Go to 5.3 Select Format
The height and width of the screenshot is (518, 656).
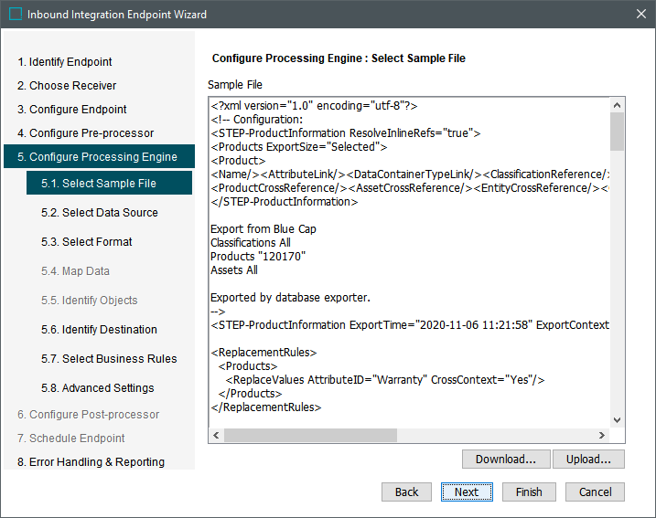tap(86, 242)
